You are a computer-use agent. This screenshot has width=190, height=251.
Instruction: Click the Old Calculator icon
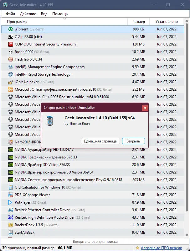11,187
